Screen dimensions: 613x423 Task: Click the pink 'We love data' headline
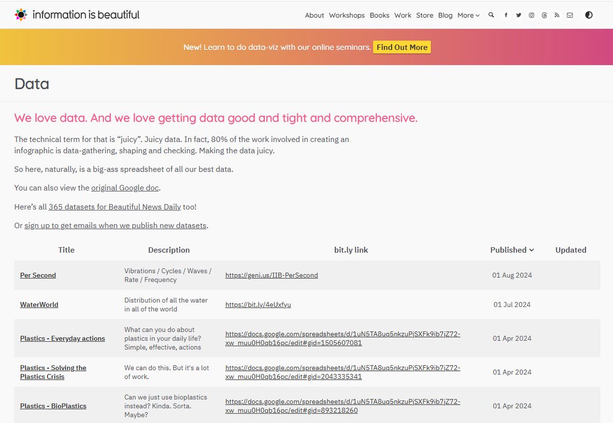tap(216, 118)
